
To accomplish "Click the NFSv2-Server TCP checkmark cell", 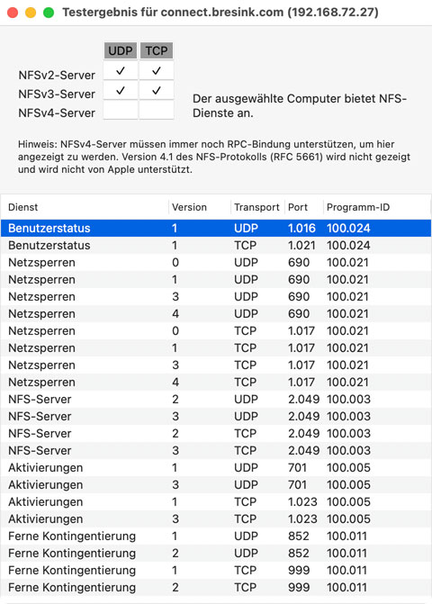I will pyautogui.click(x=157, y=70).
